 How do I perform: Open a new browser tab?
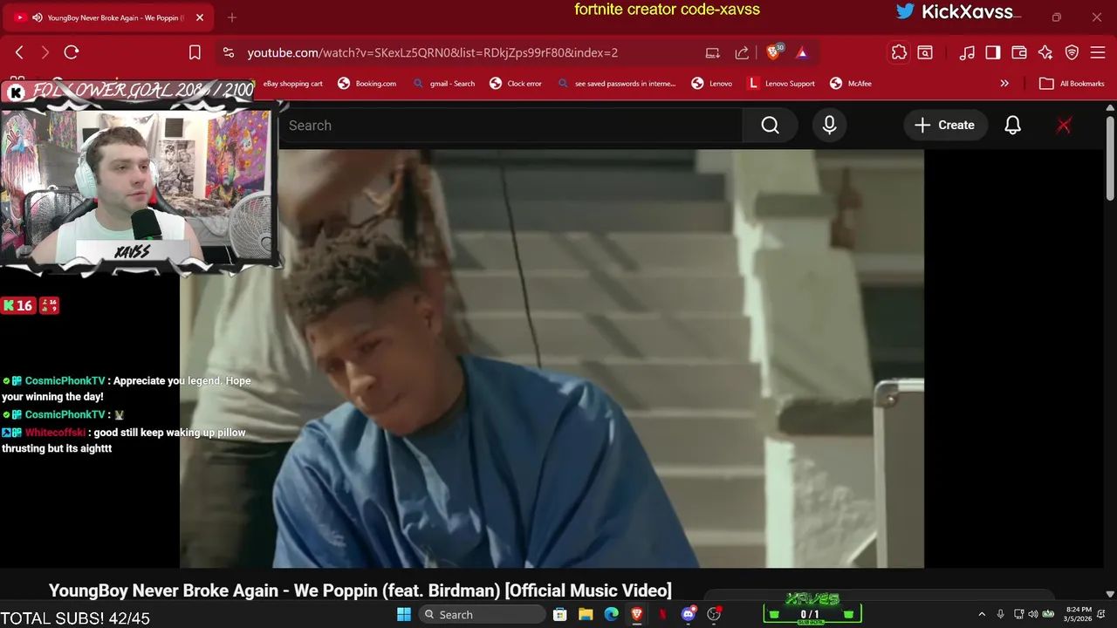click(x=231, y=17)
